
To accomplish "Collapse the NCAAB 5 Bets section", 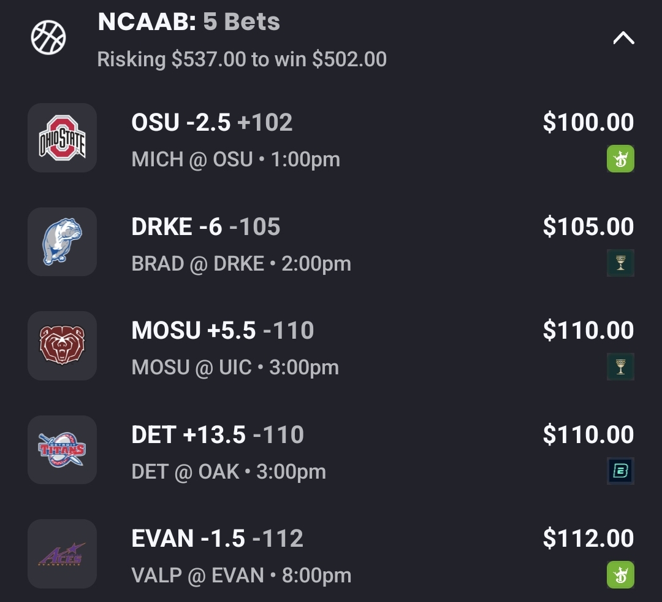I will pyautogui.click(x=623, y=39).
